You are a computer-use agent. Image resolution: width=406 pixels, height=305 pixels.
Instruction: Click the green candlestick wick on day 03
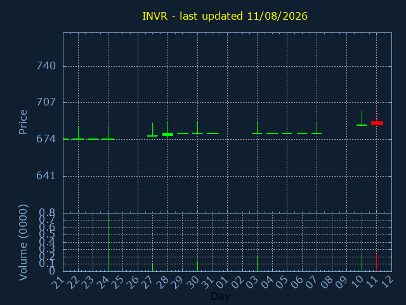point(257,126)
